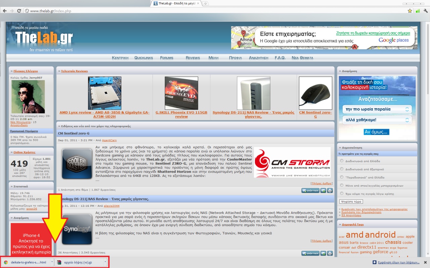Open 'Πλήρες άρθρο' link of CM Sentinel article

(321, 184)
